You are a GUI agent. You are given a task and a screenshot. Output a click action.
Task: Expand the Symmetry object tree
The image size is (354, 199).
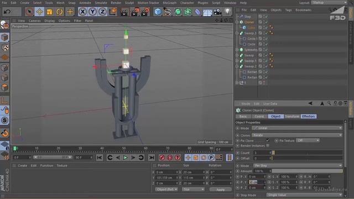pos(237,50)
